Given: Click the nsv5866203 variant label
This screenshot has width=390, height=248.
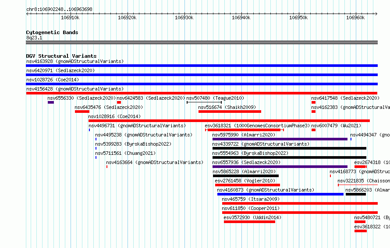Looking at the screenshot, I should (x=368, y=190).
